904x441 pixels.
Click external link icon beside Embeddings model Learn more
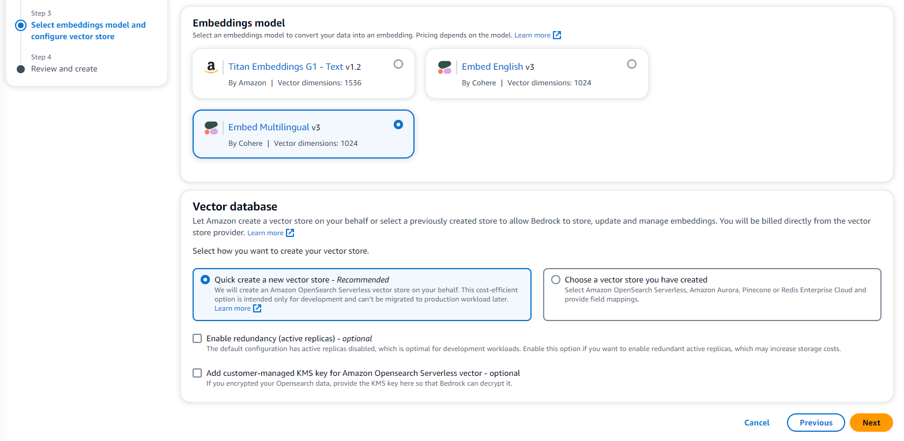pos(557,35)
